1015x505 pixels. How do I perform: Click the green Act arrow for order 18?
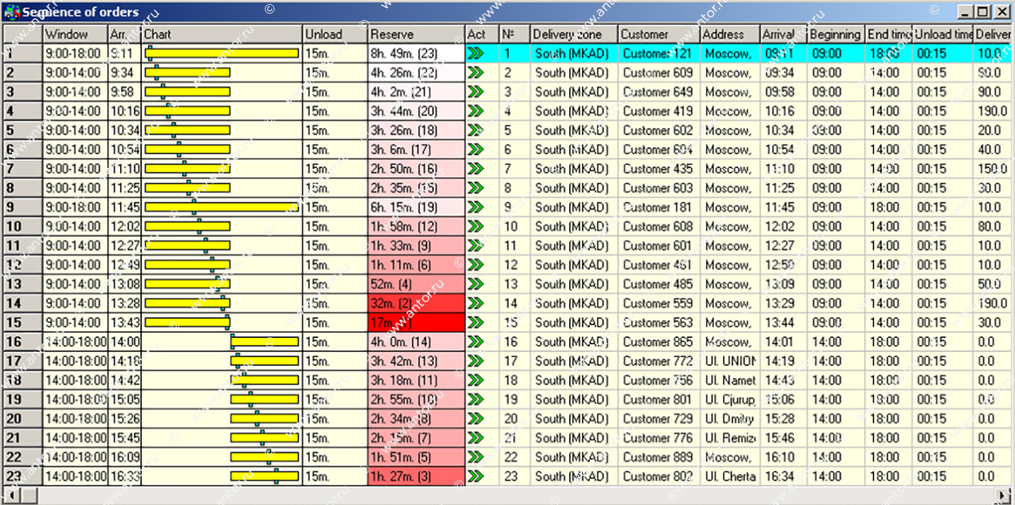(x=476, y=380)
